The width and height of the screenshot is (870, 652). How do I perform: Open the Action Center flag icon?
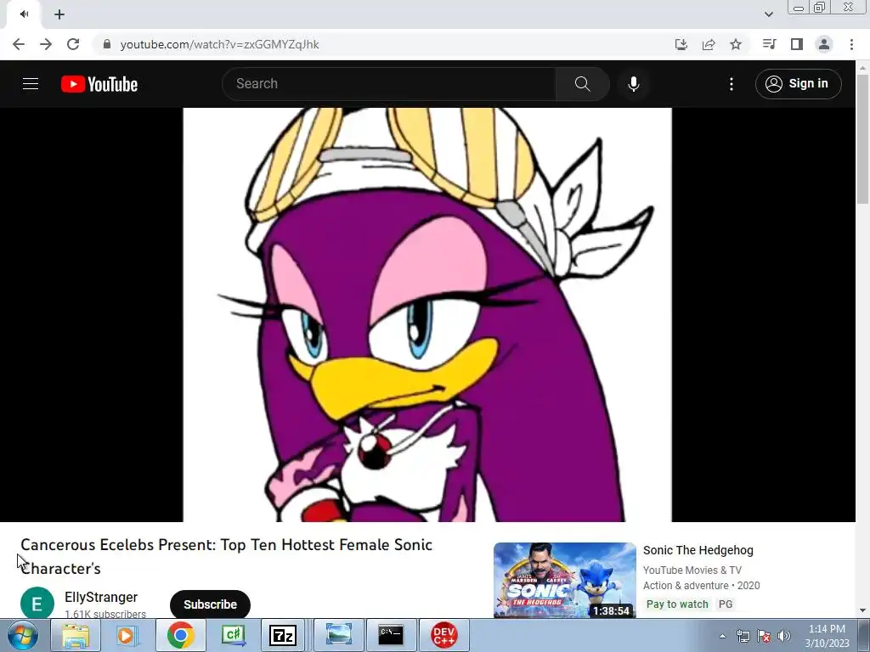tap(764, 636)
